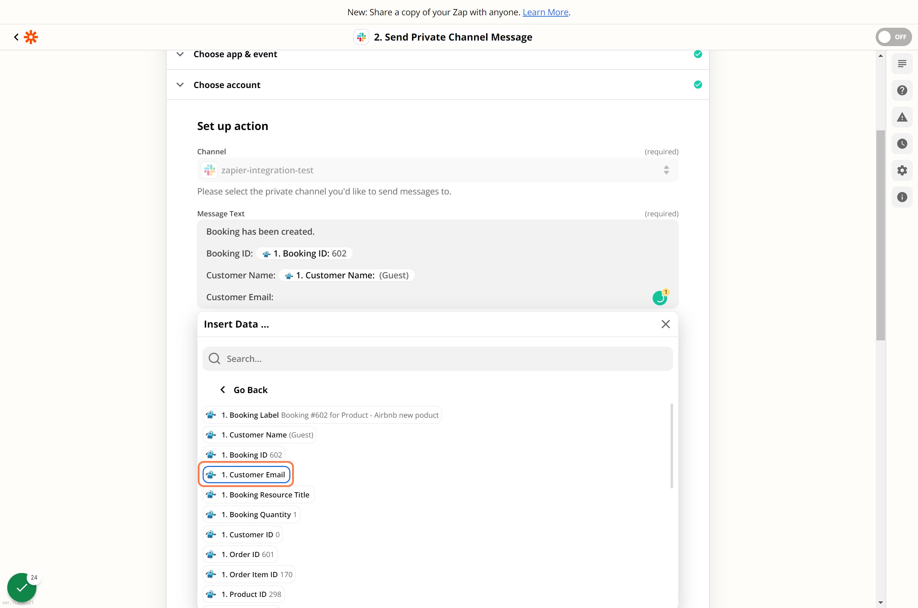Click the Zapier logo icon
Screen dimensions: 918x608
pos(31,37)
